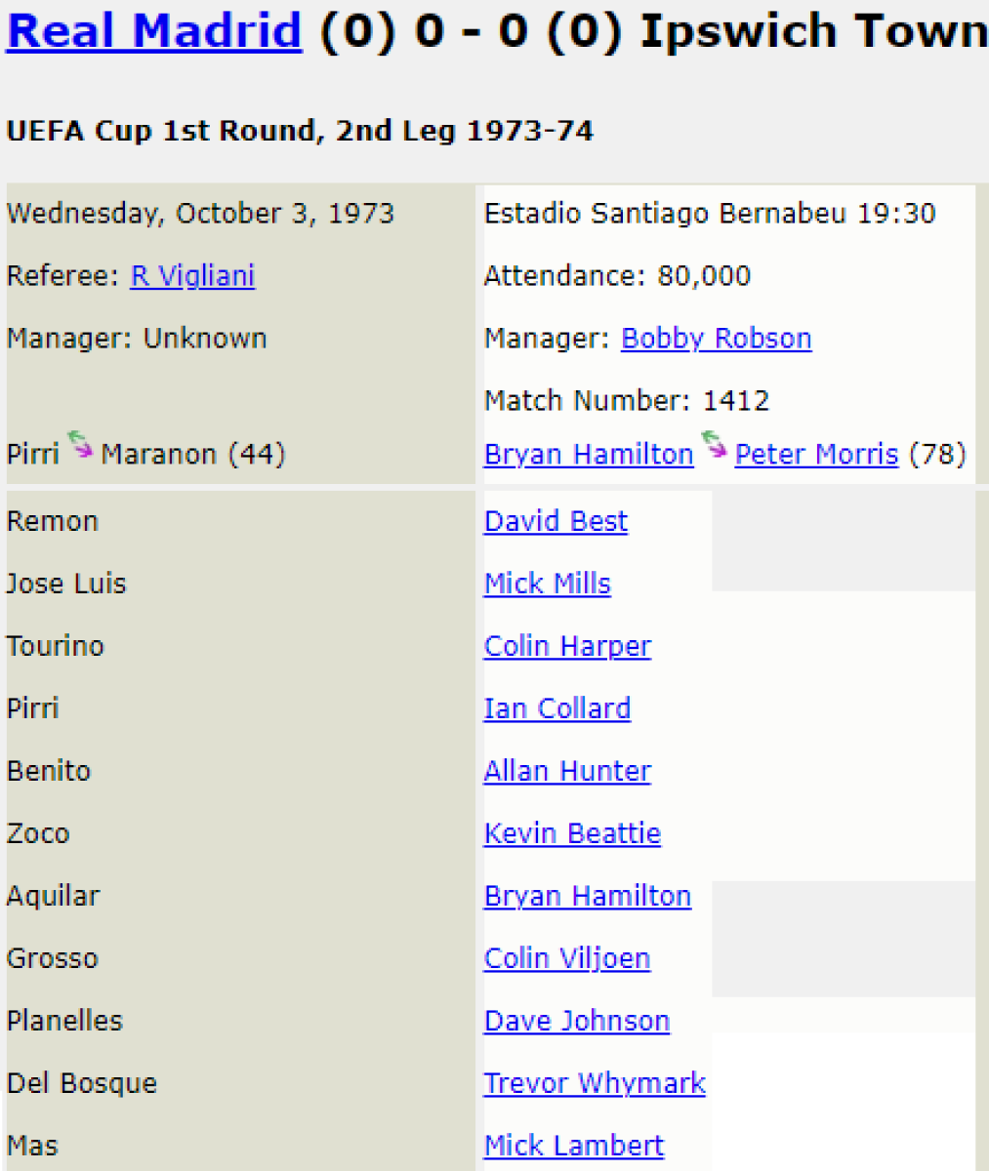989x1171 pixels.
Task: Visit the Ian Collard link
Action: click(556, 708)
